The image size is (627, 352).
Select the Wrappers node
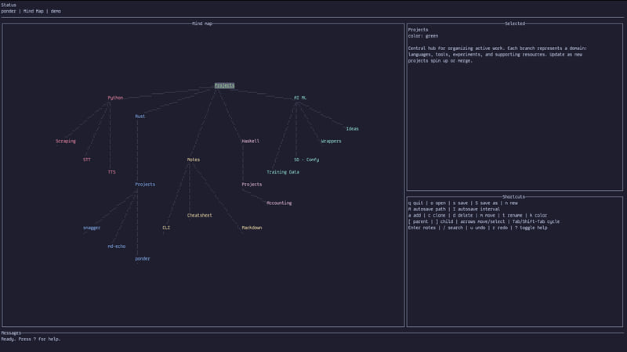click(x=331, y=142)
